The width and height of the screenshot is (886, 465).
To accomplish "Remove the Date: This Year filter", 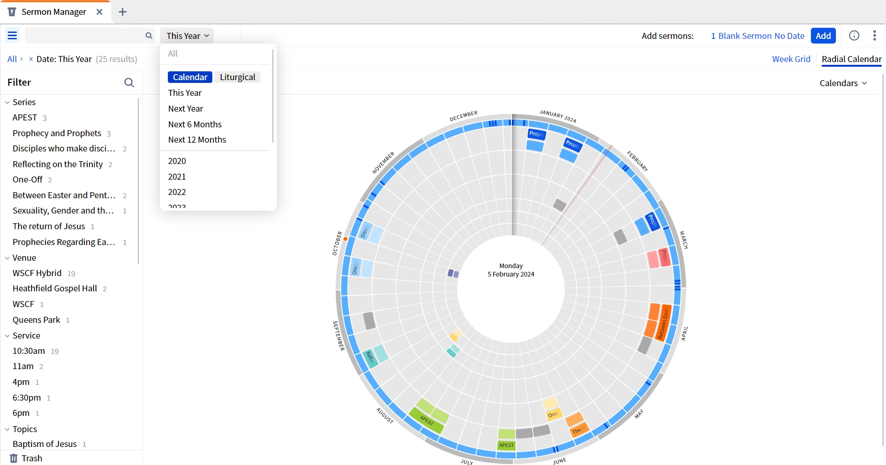I will (x=31, y=59).
